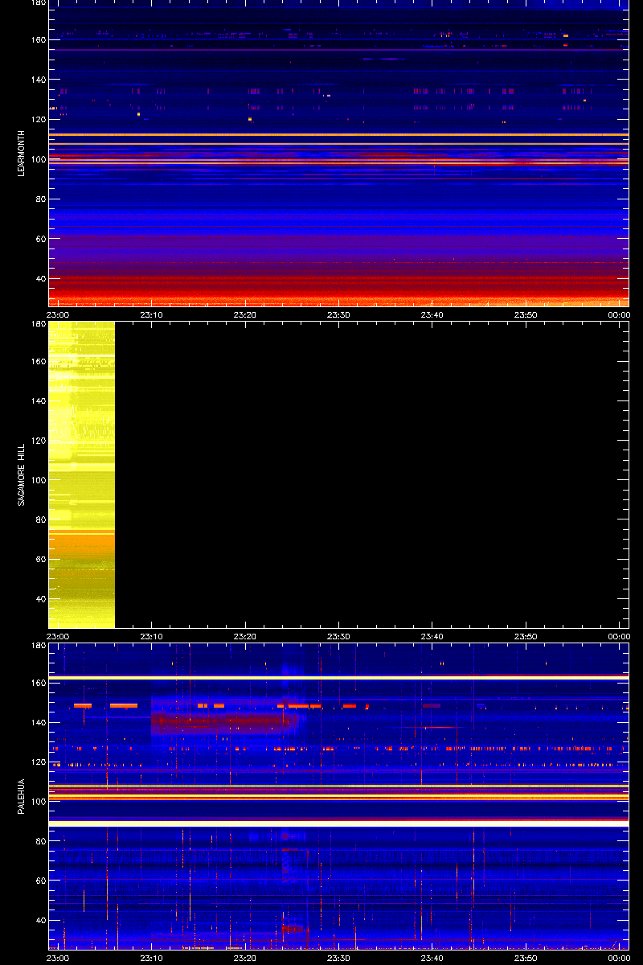Click the 160 frequency tick on Learmonth axis

coord(37,40)
